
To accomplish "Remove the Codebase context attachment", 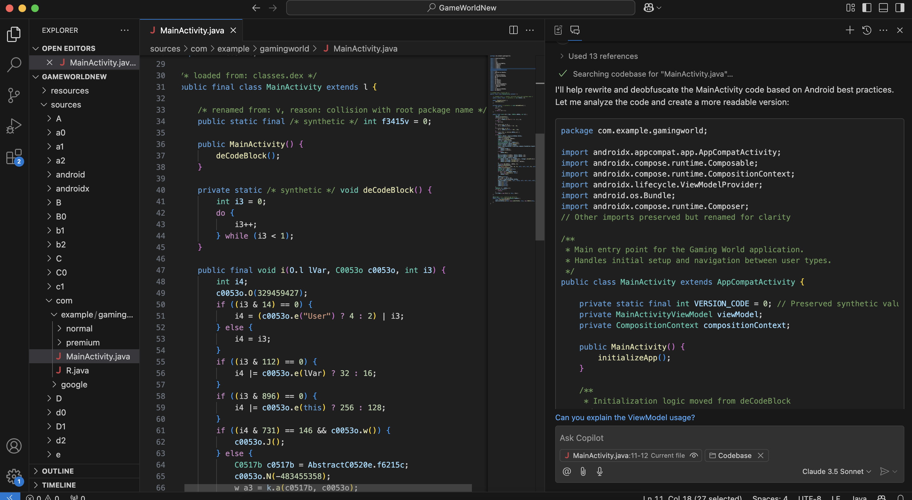I will tap(760, 455).
